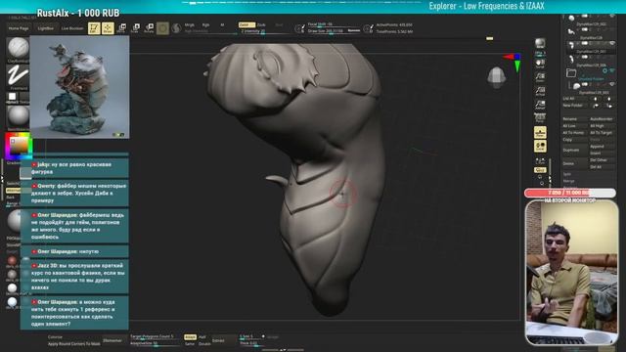
Task: Toggle visibility eye of selected DynaMesh128_001
Action: (x=611, y=43)
